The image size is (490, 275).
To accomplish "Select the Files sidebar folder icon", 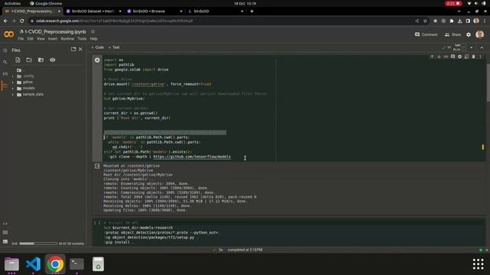I will pyautogui.click(x=5, y=86).
